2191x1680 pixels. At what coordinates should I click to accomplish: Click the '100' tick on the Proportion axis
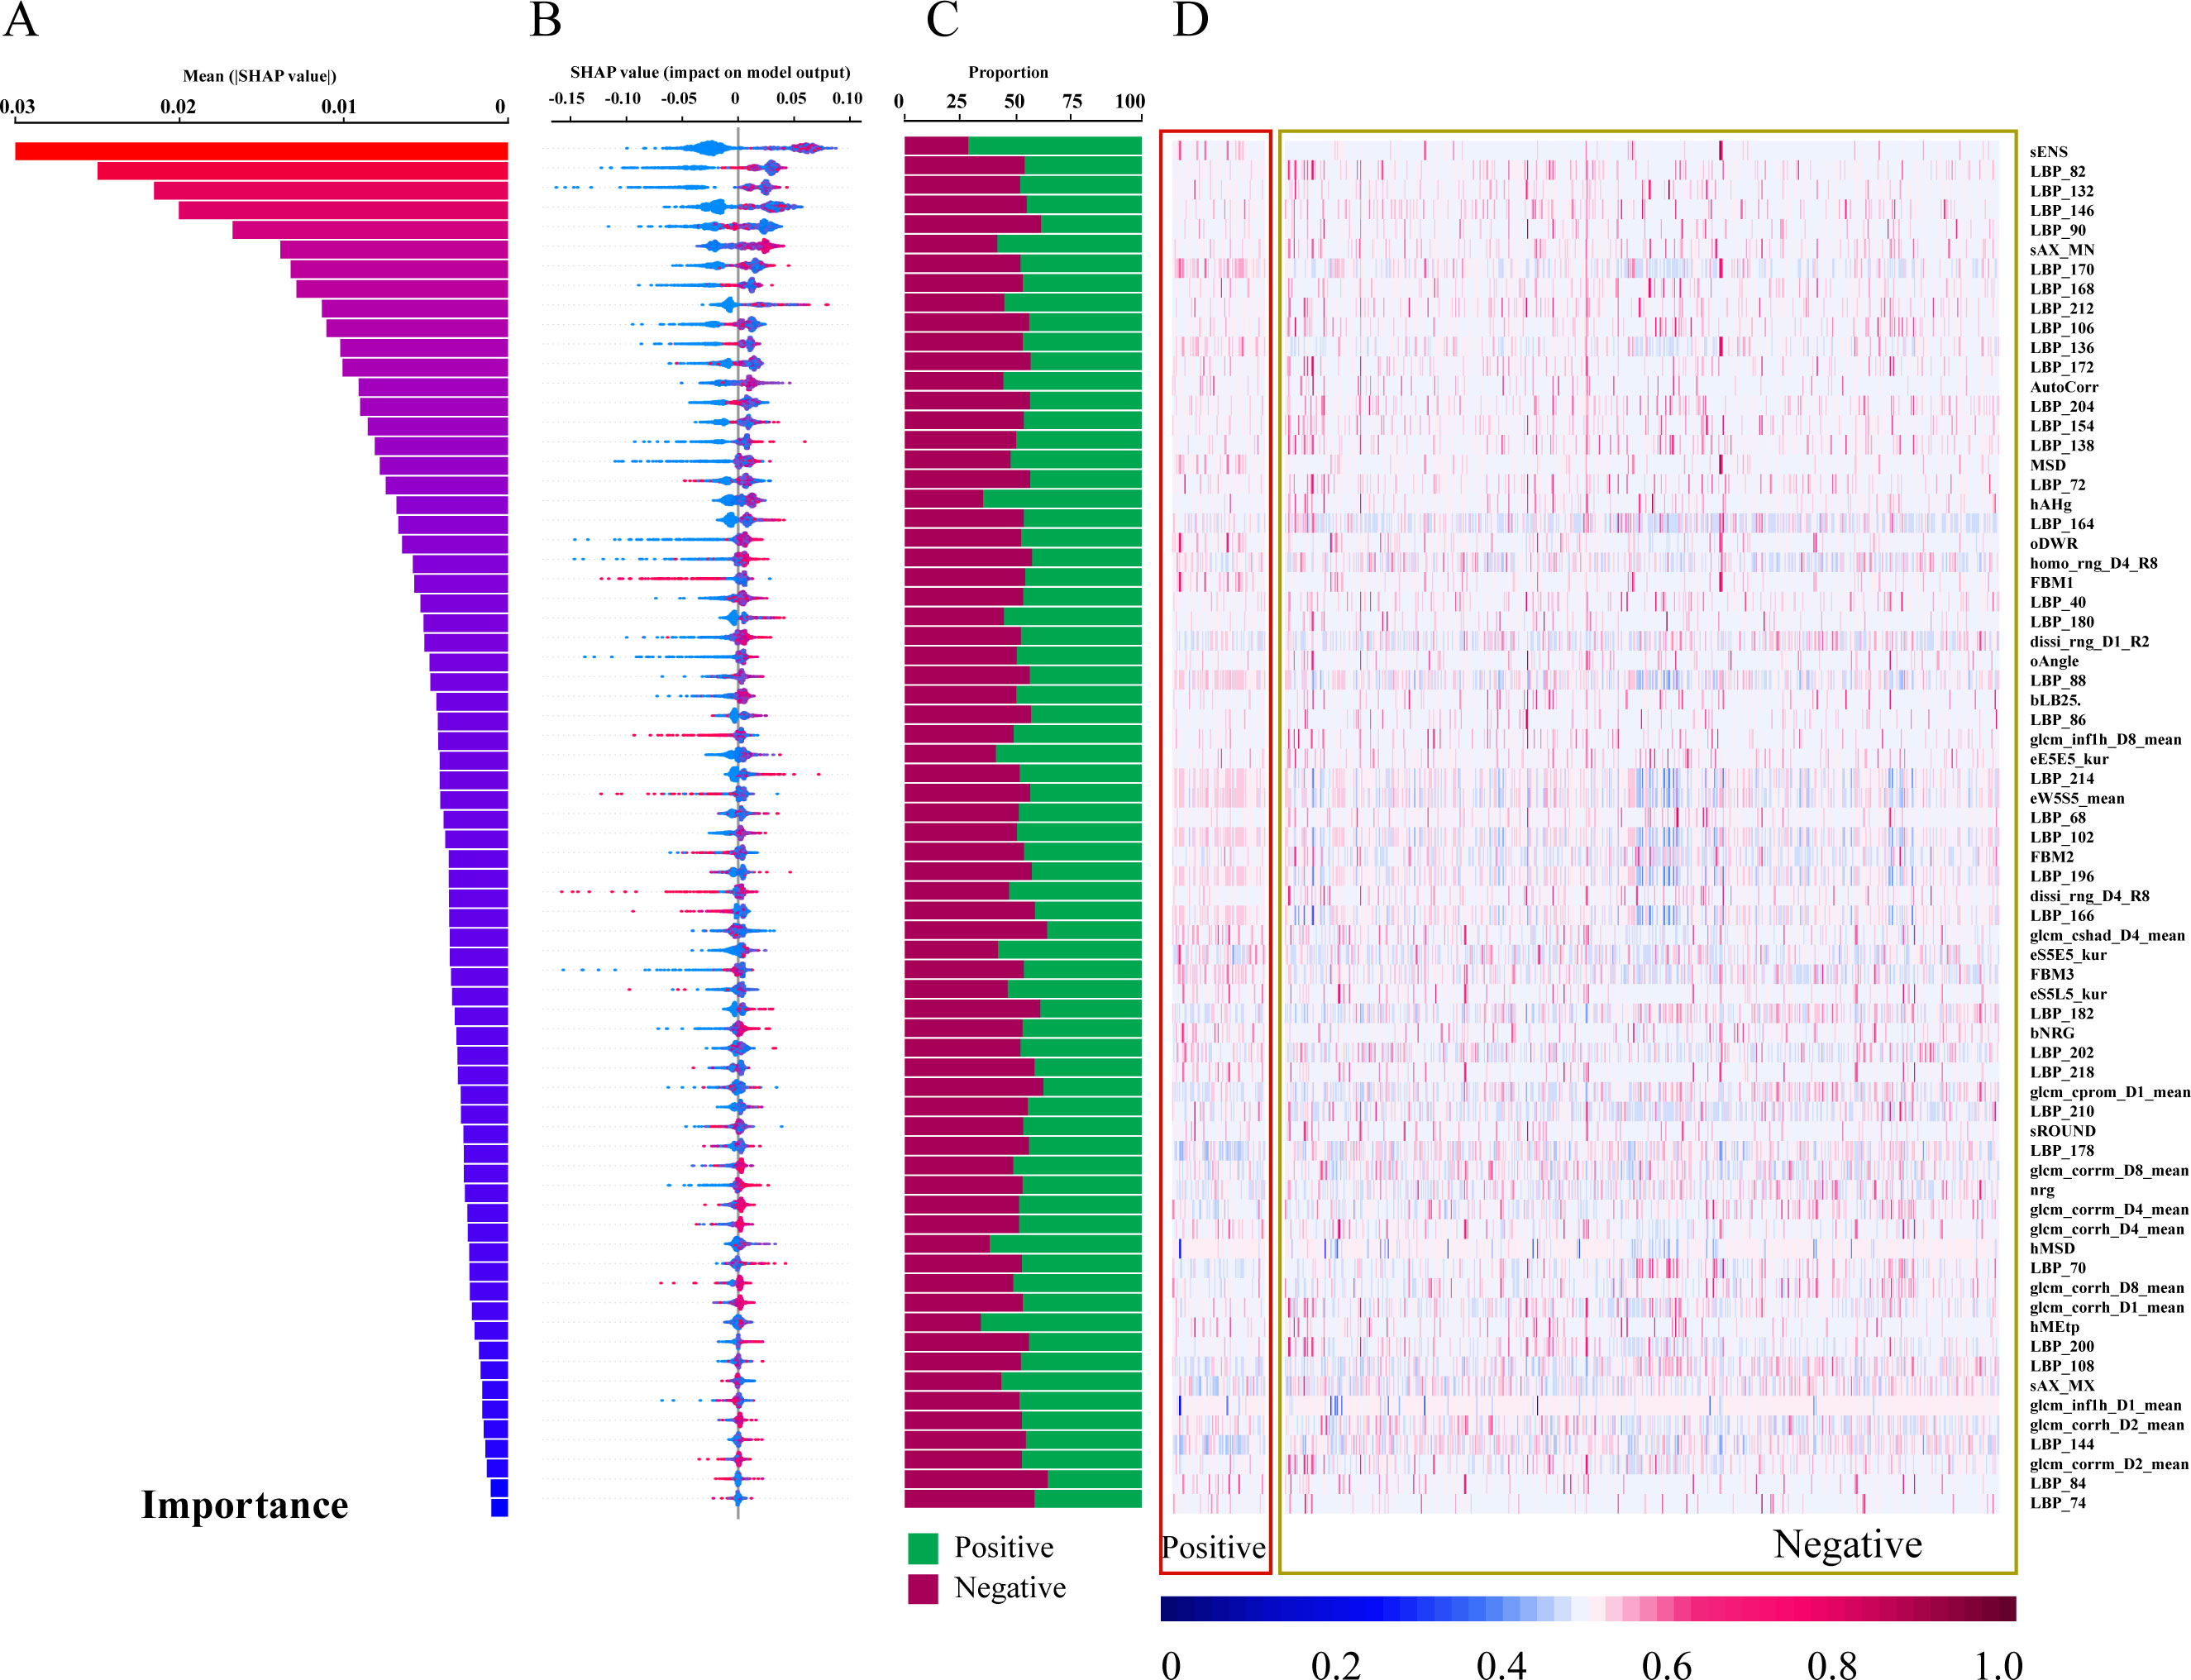click(x=1130, y=101)
